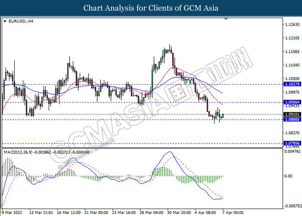
Task: Click the current price label 1.09101
Action: [292, 114]
